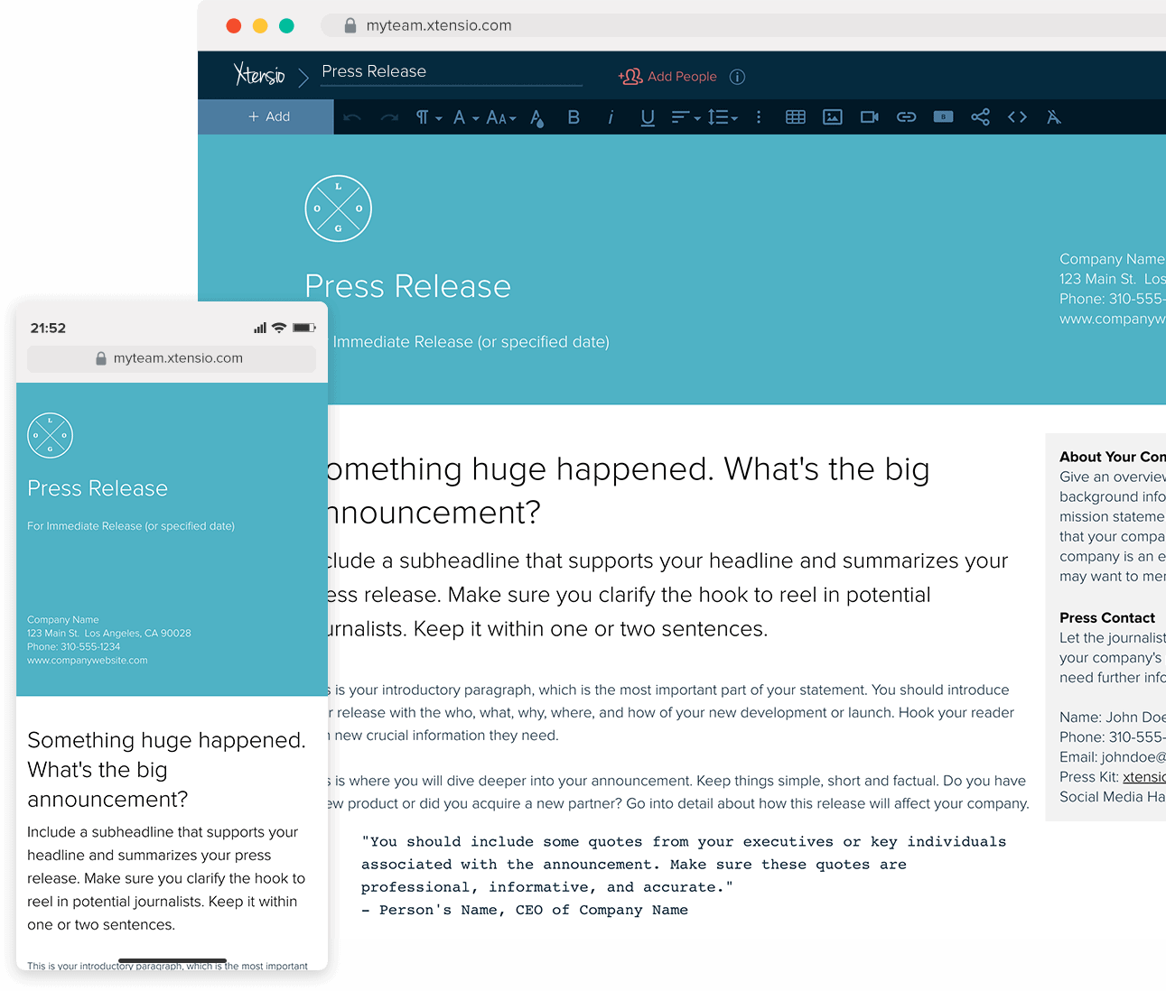Toggle italic text formatting

611,116
